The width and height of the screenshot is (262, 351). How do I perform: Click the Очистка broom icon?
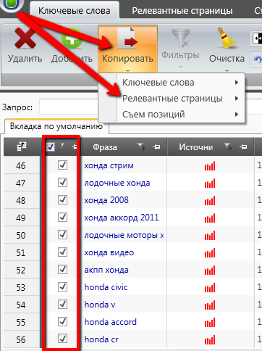click(x=227, y=38)
